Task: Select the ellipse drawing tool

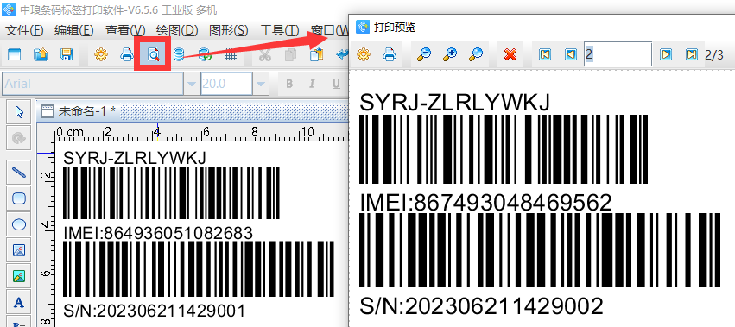Action: 19,224
